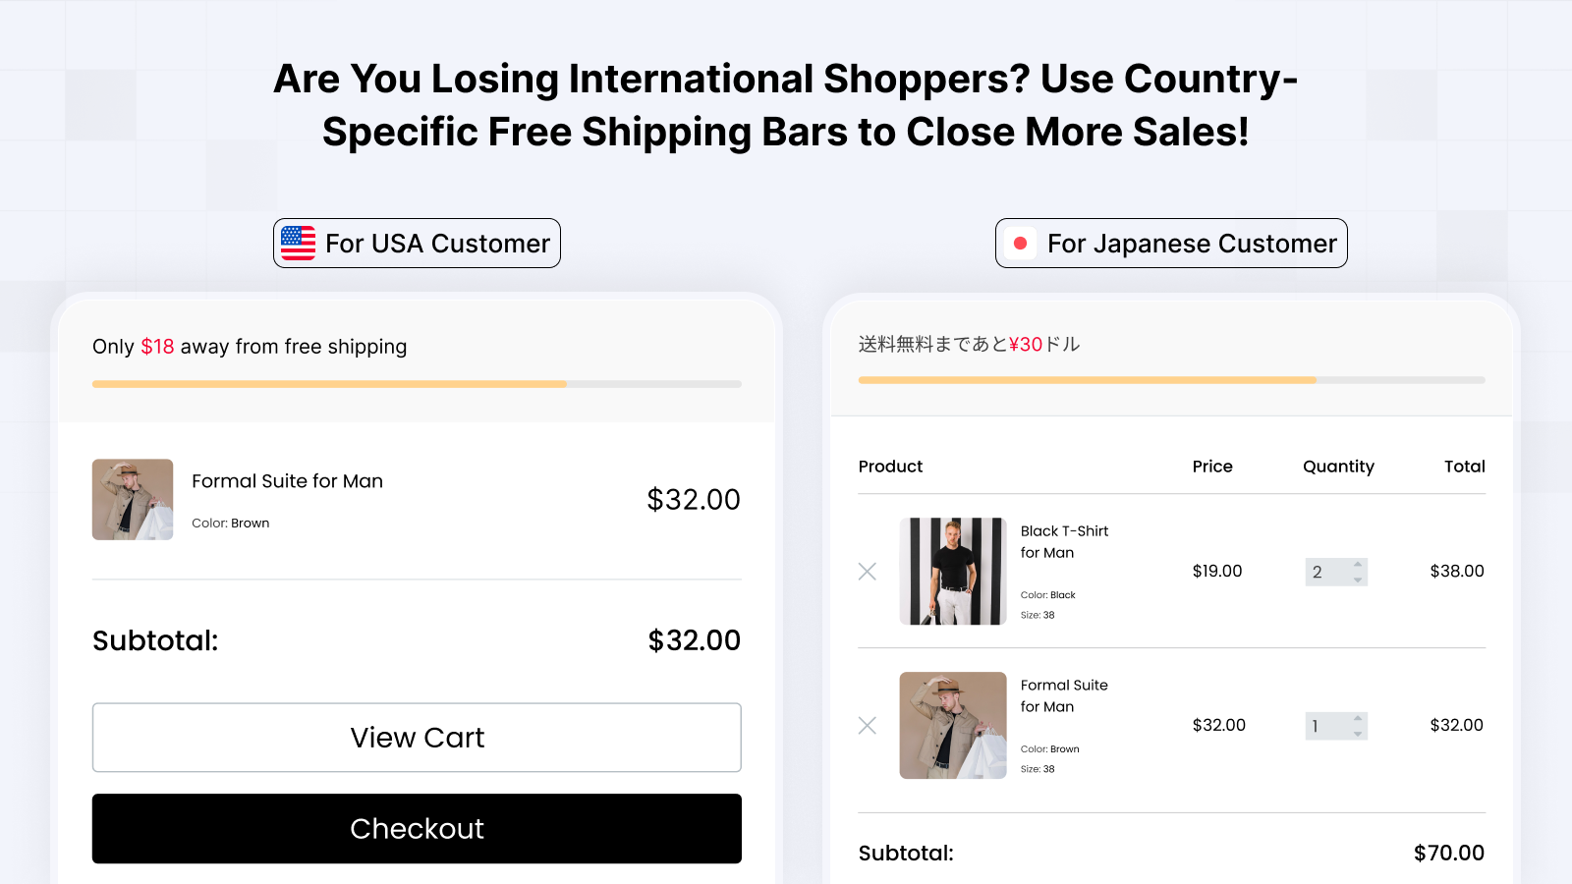This screenshot has width=1572, height=884.
Task: Select the For Japanese Customer tab
Action: click(x=1171, y=243)
